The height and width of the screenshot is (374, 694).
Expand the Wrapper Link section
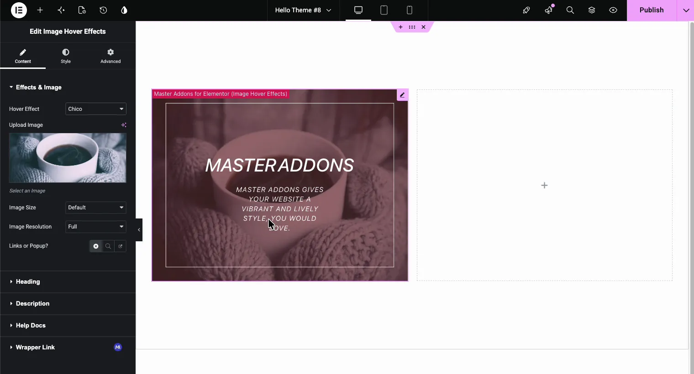pos(68,348)
